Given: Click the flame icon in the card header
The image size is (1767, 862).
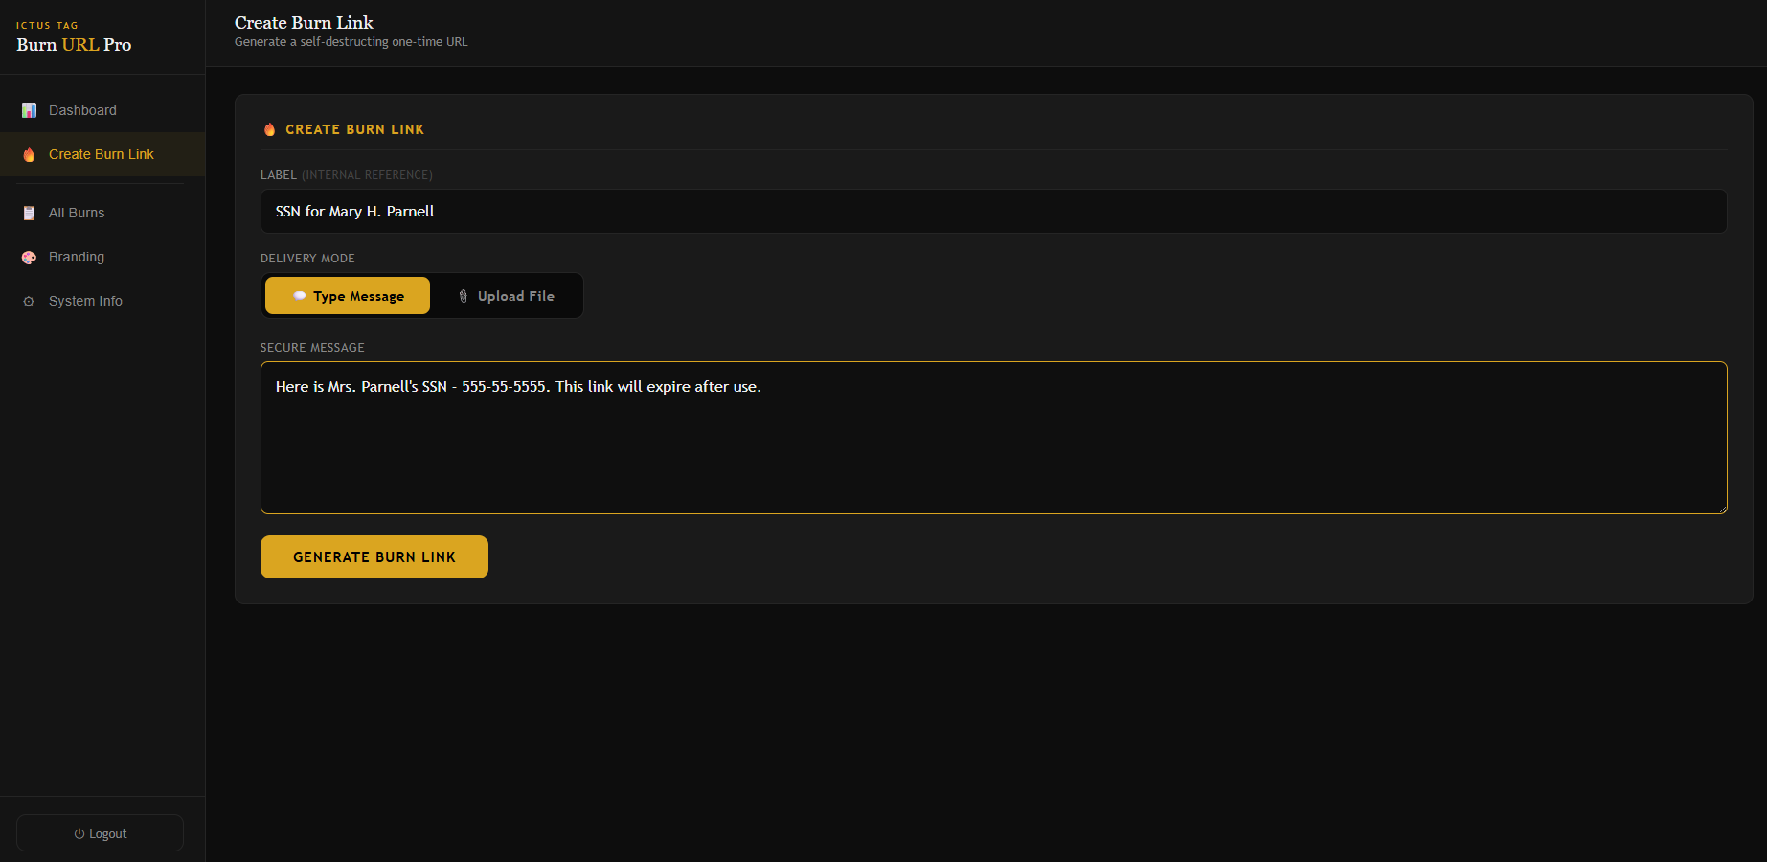Looking at the screenshot, I should [270, 129].
